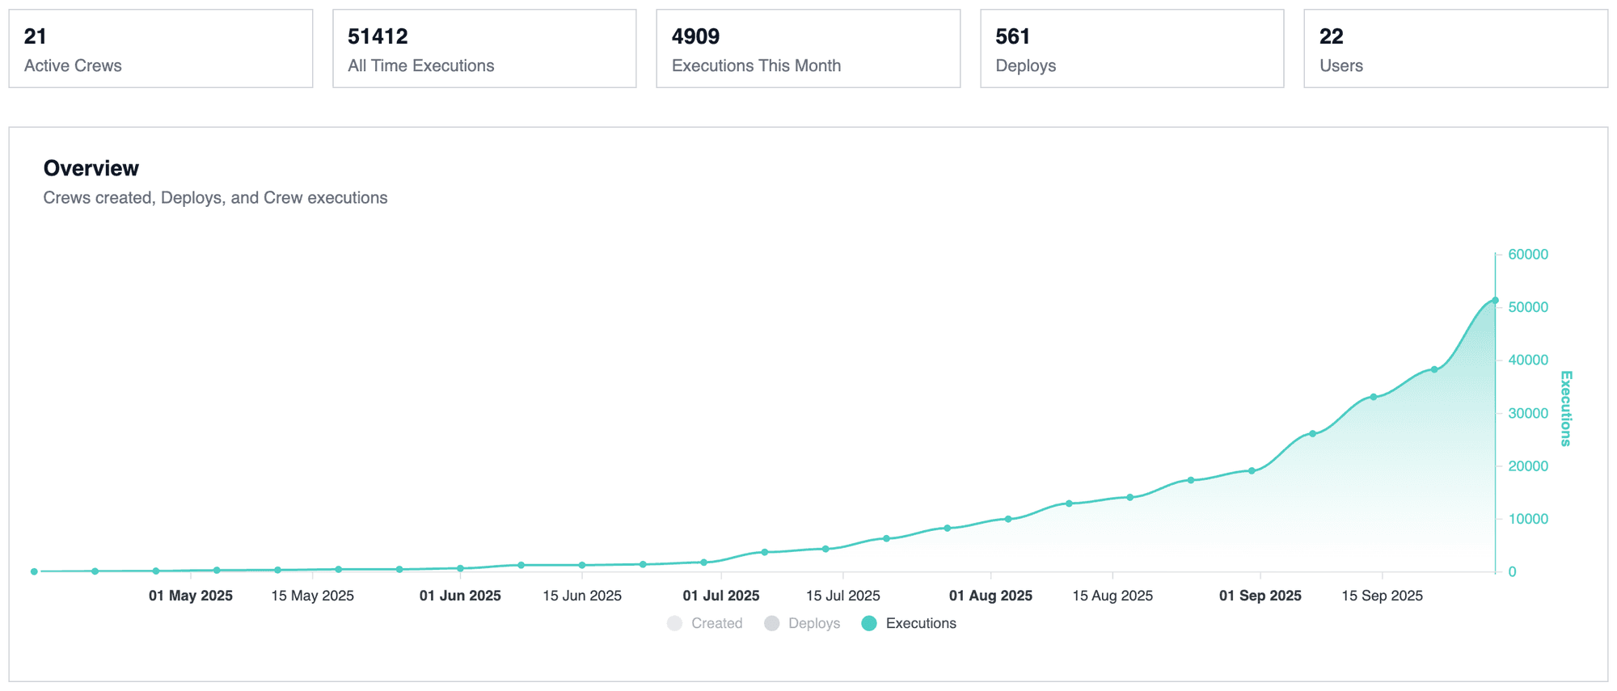1617x691 pixels.
Task: Click the 01 Aug 2025 axis label
Action: pyautogui.click(x=990, y=596)
